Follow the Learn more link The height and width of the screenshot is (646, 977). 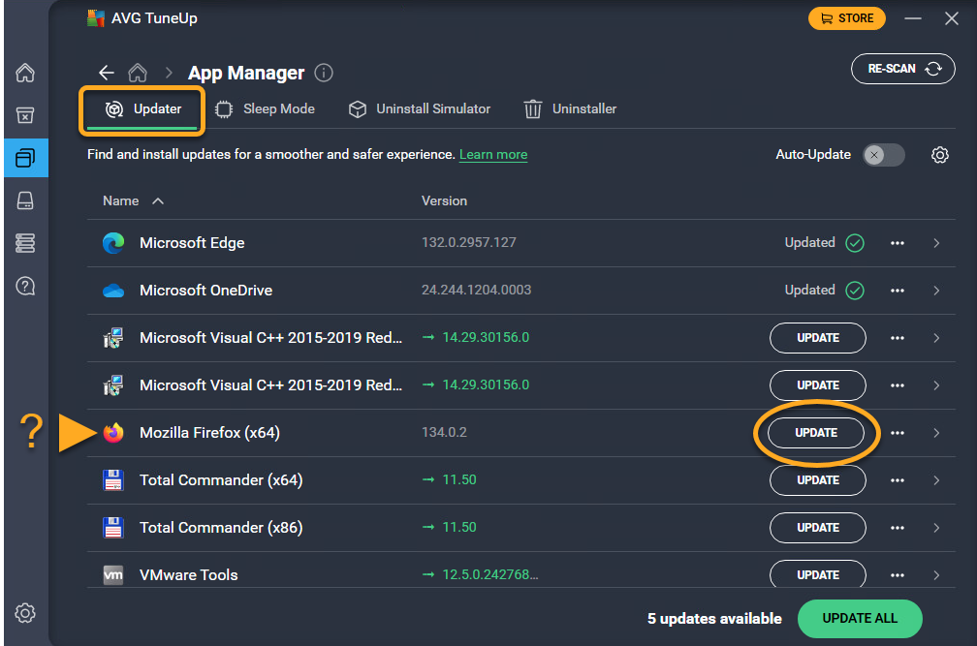click(x=492, y=155)
